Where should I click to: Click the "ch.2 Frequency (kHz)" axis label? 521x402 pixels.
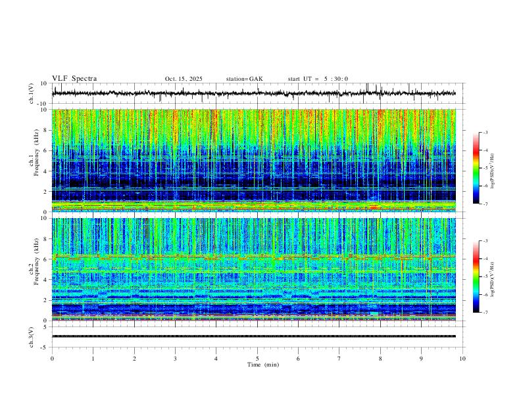[x=34, y=261]
